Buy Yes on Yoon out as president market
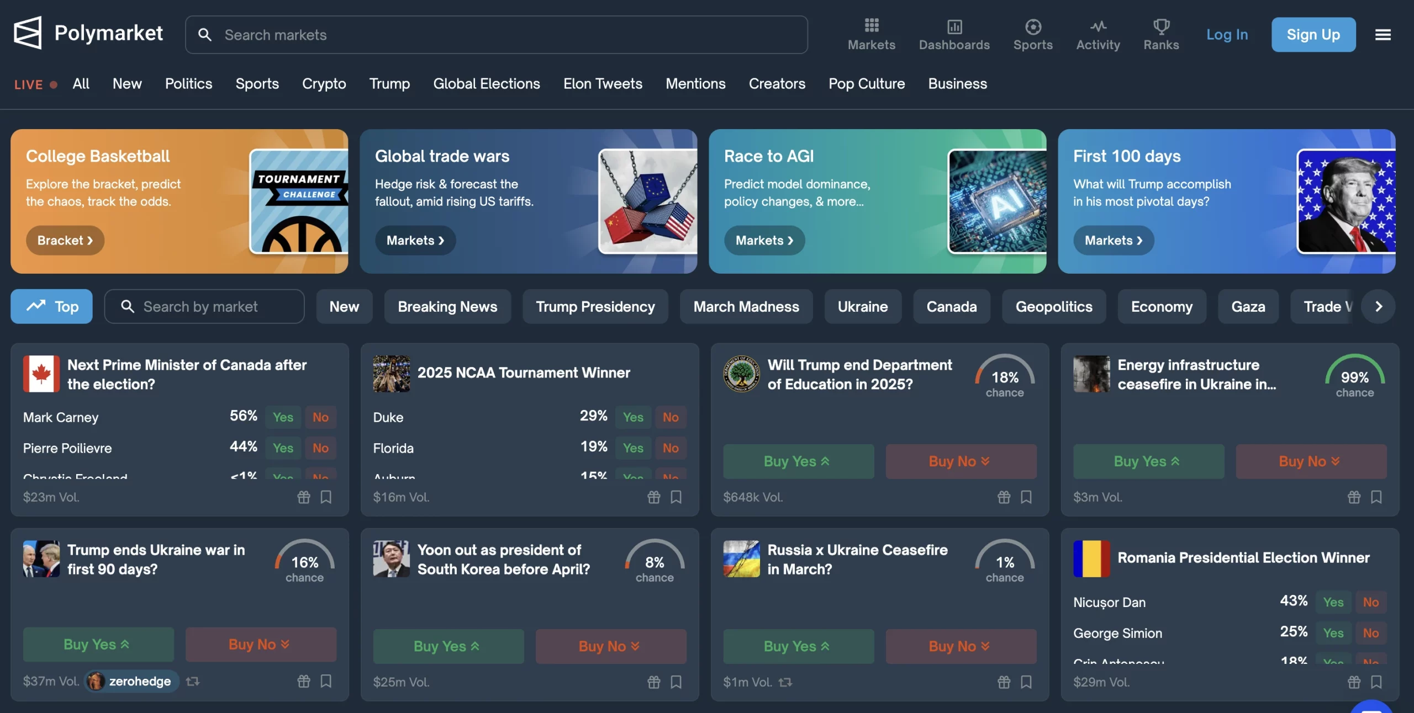The height and width of the screenshot is (713, 1414). click(449, 646)
